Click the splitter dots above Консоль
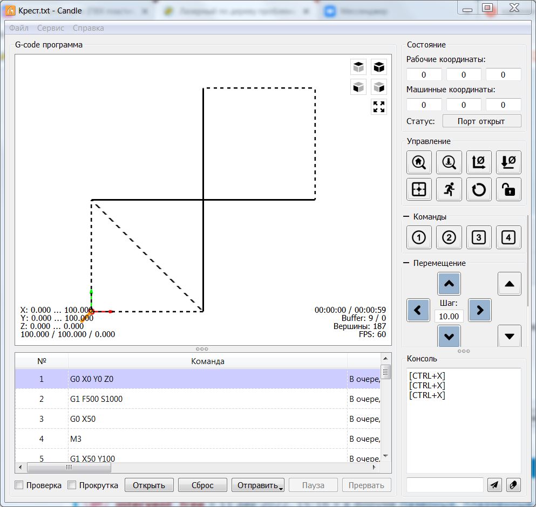536x507 pixels. point(464,351)
